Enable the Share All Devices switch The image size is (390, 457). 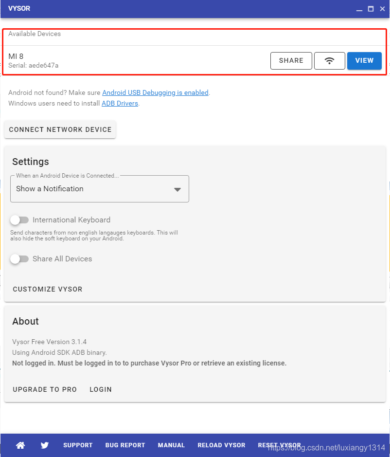(x=19, y=259)
